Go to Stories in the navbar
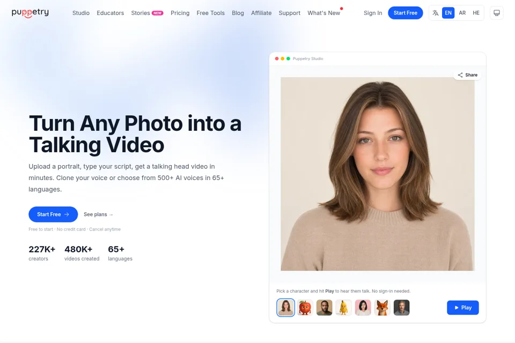515x343 pixels. [x=141, y=13]
